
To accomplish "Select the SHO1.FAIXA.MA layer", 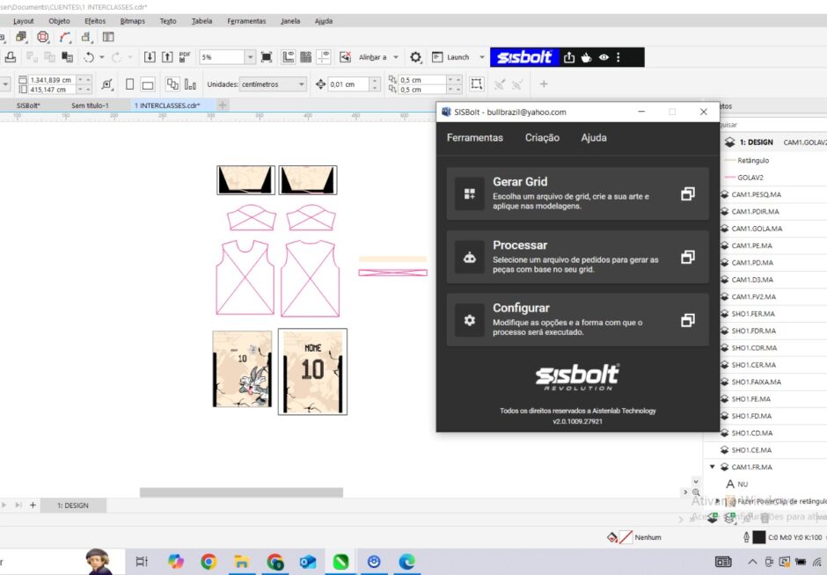I will [757, 382].
